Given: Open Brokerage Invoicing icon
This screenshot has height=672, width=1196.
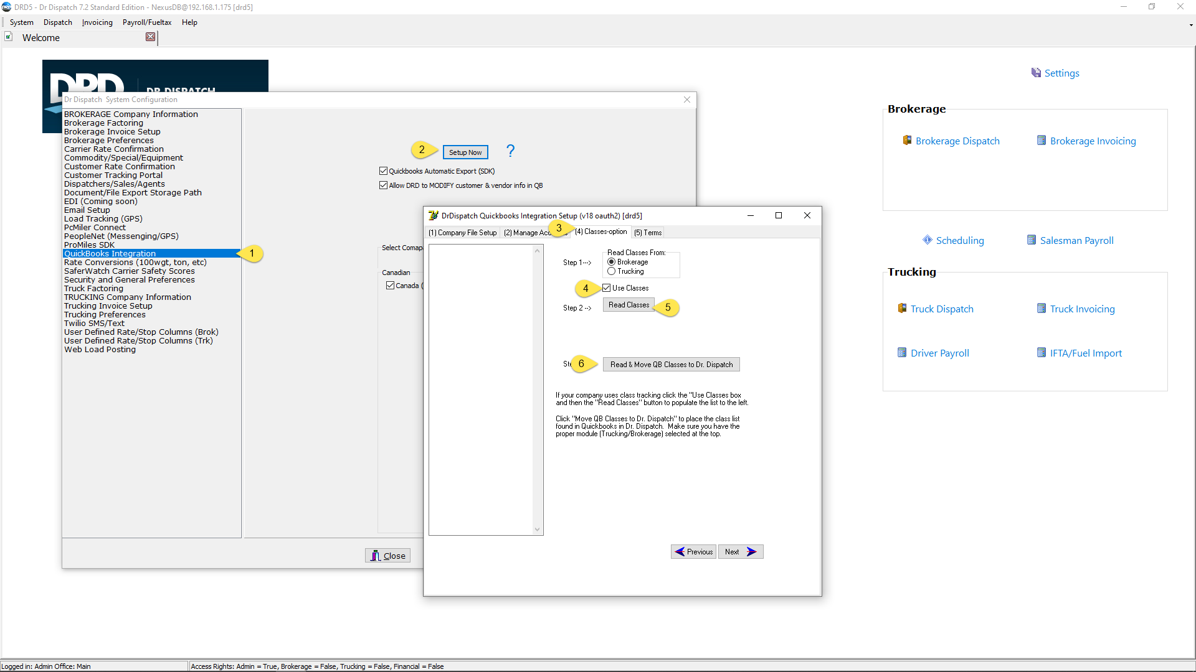Looking at the screenshot, I should (x=1041, y=141).
